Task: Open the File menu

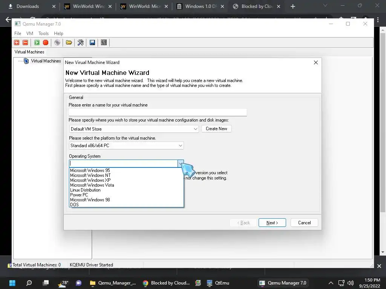Action: coord(18,33)
